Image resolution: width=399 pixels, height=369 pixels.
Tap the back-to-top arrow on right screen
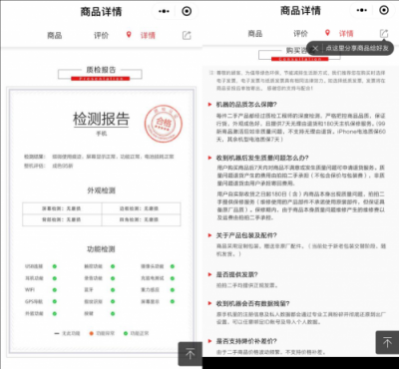387,342
